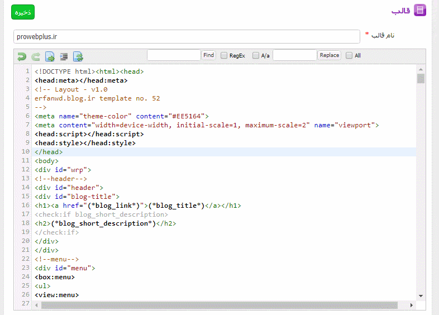Toggle the A/a case-sensitive checkbox
The width and height of the screenshot is (439, 315).
[x=256, y=55]
